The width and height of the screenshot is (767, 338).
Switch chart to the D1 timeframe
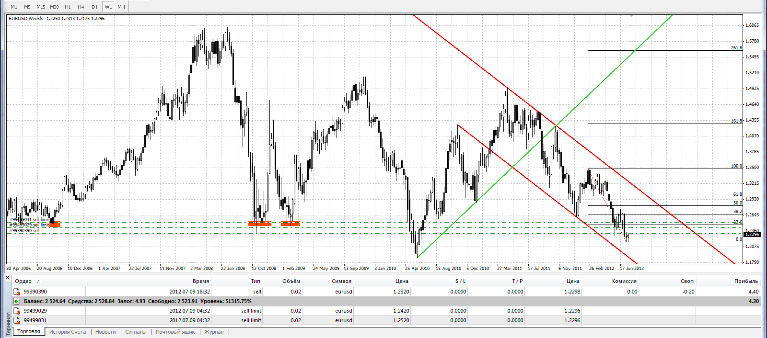coord(94,7)
